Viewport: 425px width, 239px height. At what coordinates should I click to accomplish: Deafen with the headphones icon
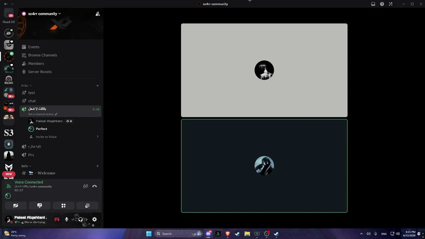(80, 219)
